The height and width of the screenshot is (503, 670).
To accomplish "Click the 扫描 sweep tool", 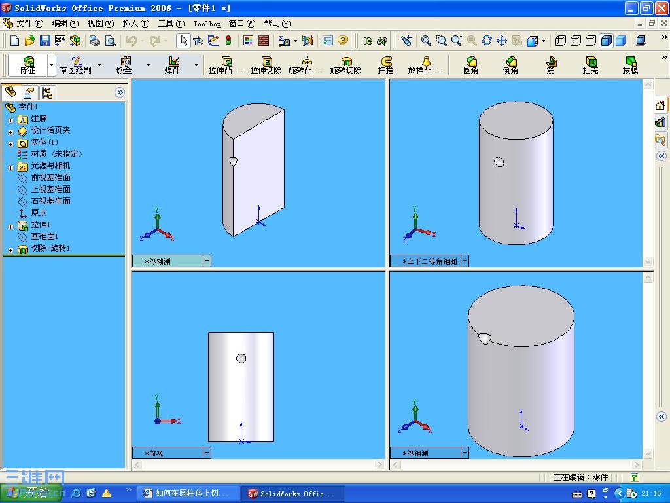I will (x=385, y=65).
